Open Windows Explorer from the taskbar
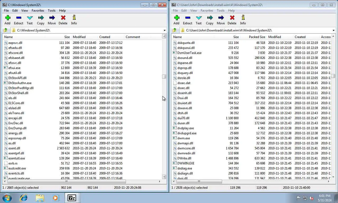 point(40,198)
